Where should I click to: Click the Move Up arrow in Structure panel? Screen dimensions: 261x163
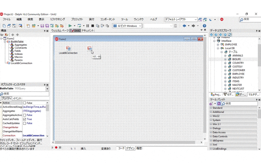pos(13,35)
